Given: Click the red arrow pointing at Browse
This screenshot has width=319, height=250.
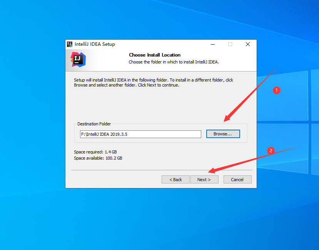Looking at the screenshot, I should (250, 94).
